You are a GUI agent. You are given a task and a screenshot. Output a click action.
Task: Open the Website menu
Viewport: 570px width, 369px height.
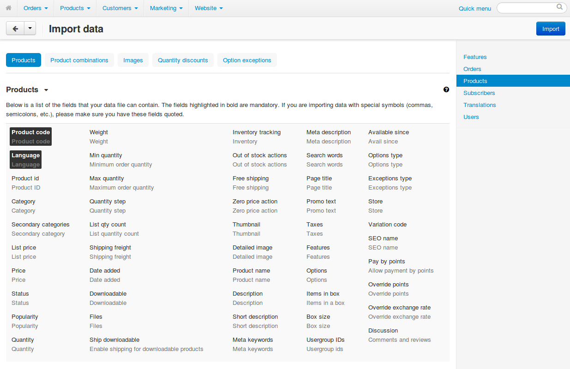(x=209, y=8)
